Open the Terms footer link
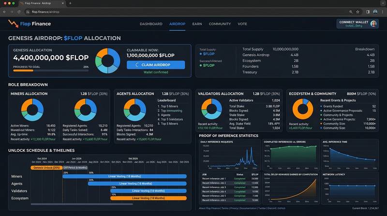This screenshot has width=387, height=216. point(225,208)
